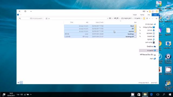Click the taskbar clock showing 14:22
173x97 pixels.
pyautogui.click(x=11, y=95)
